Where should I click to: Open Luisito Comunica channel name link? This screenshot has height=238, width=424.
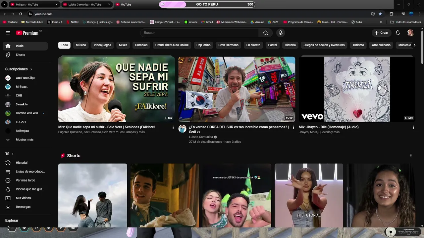[x=201, y=137]
